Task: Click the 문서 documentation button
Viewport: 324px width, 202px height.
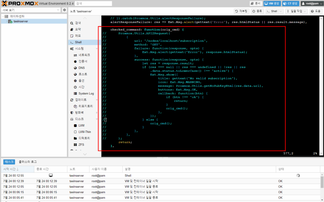Action: click(x=256, y=3)
